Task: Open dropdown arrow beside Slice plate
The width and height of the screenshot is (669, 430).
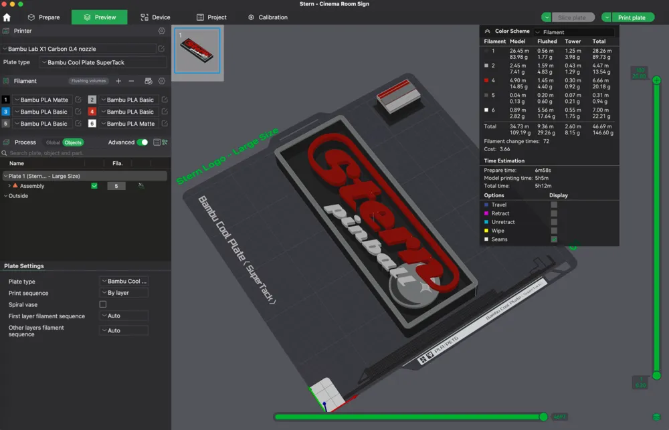Action: tap(546, 17)
